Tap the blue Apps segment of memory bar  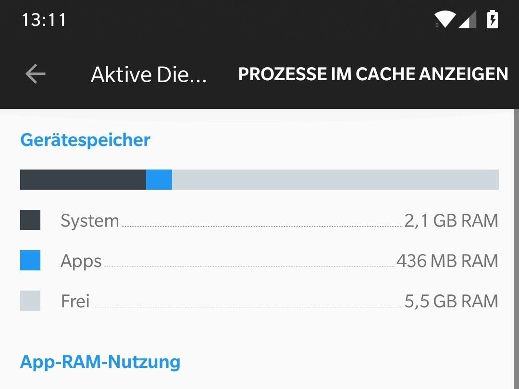[x=159, y=180]
